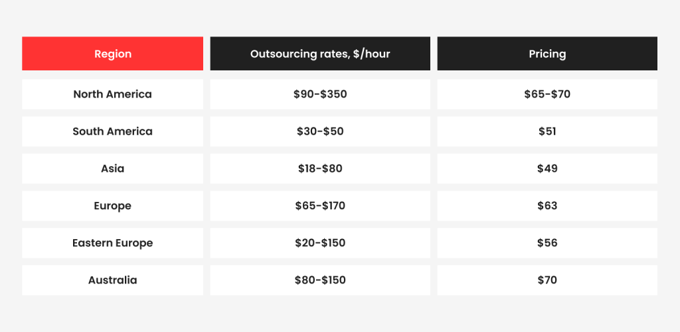
Task: Click the Europe region cell
Action: pos(112,206)
